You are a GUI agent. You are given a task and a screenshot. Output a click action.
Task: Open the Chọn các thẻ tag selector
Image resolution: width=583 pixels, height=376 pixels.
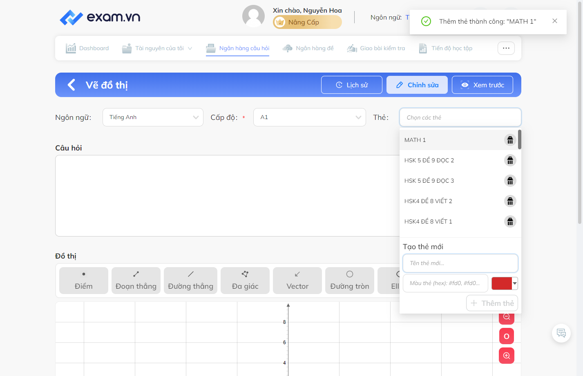pyautogui.click(x=460, y=117)
